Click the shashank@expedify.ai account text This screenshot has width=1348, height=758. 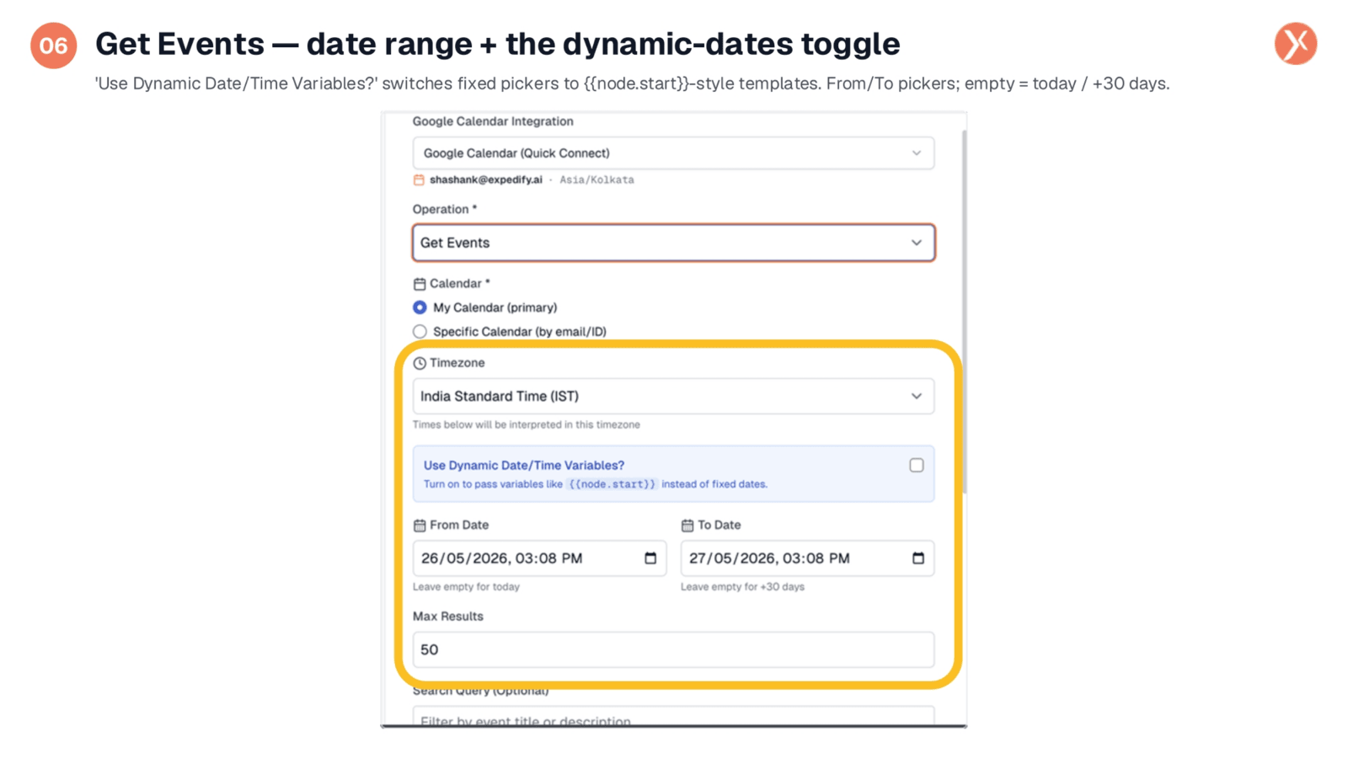pos(486,179)
